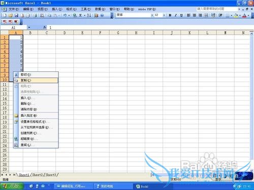Viewport: 254px width, 190px height.
Task: Switch to the Sheet3 tab
Action: (51, 175)
